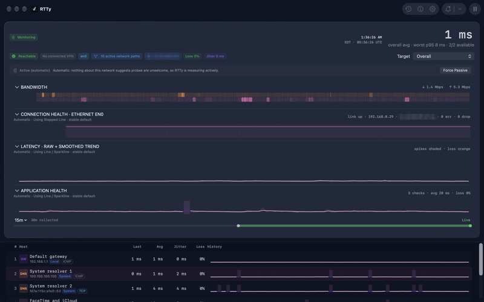
Task: Click the Jitter column header
Action: (x=180, y=246)
